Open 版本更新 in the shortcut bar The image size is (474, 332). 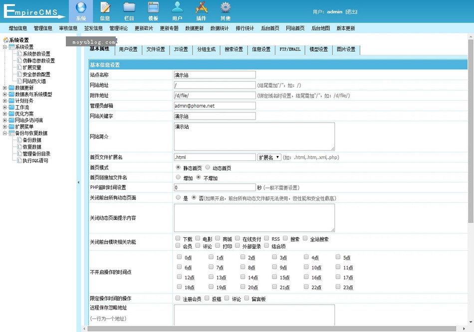346,28
